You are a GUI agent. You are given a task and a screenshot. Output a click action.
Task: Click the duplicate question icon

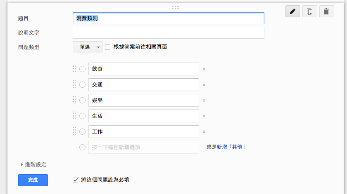pos(309,12)
